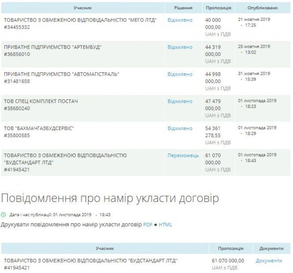
Task: Select 61 070 000,00 amount in lower table
Action: (228, 261)
